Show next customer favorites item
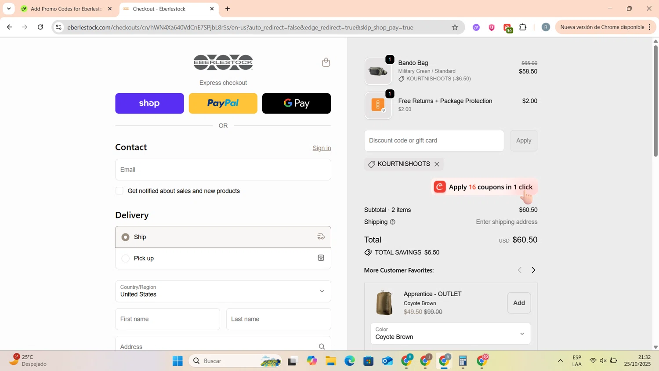This screenshot has height=371, width=659. coord(533,270)
